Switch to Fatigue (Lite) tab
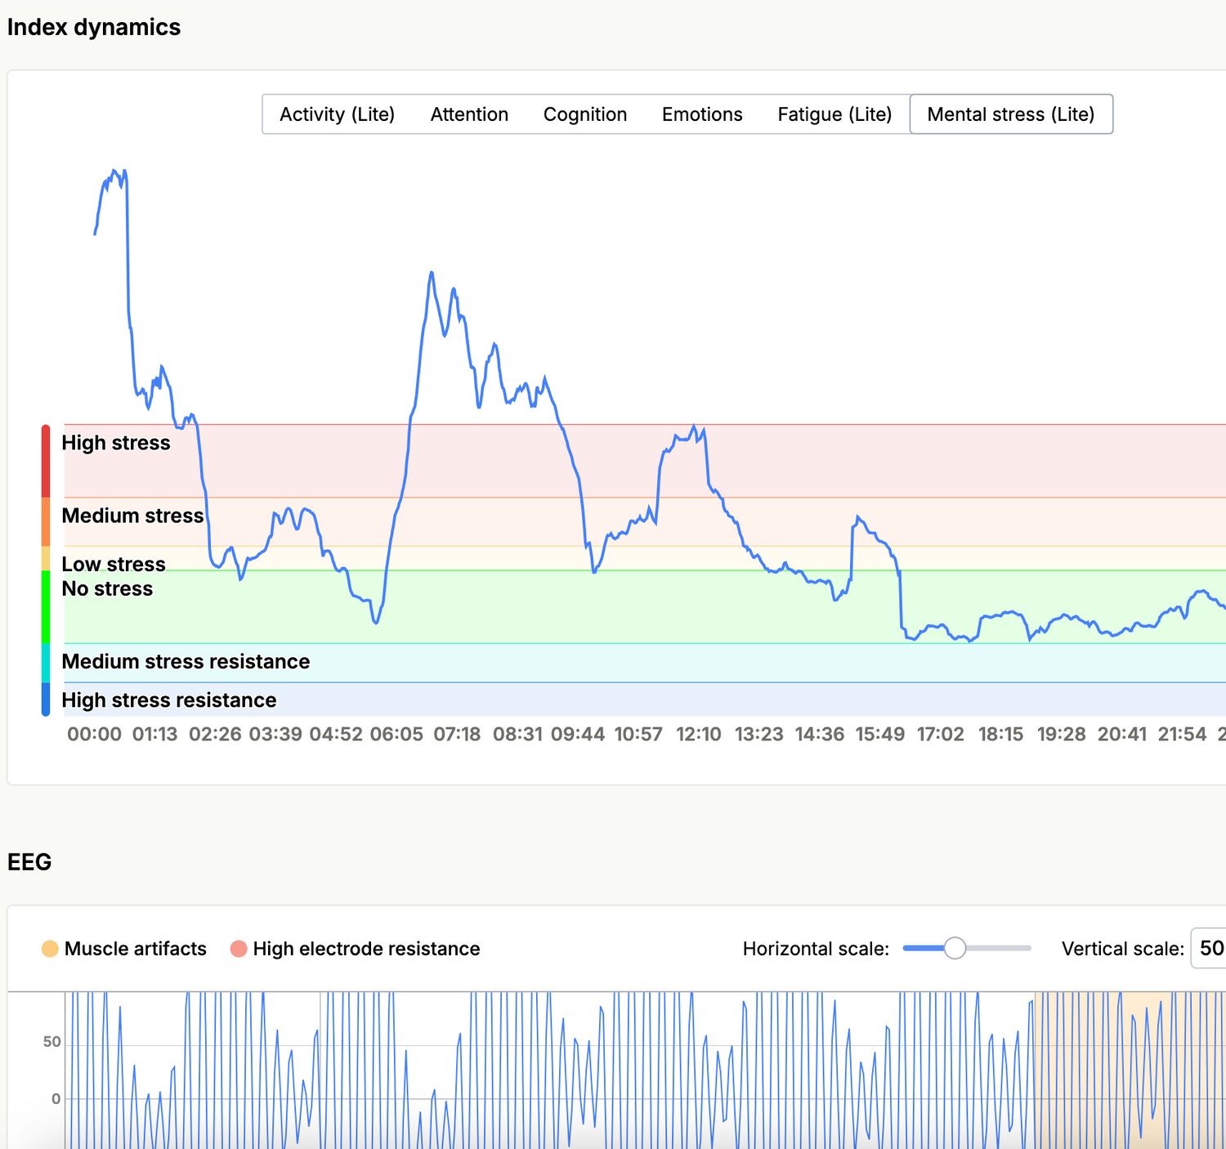Viewport: 1226px width, 1149px height. coord(834,114)
